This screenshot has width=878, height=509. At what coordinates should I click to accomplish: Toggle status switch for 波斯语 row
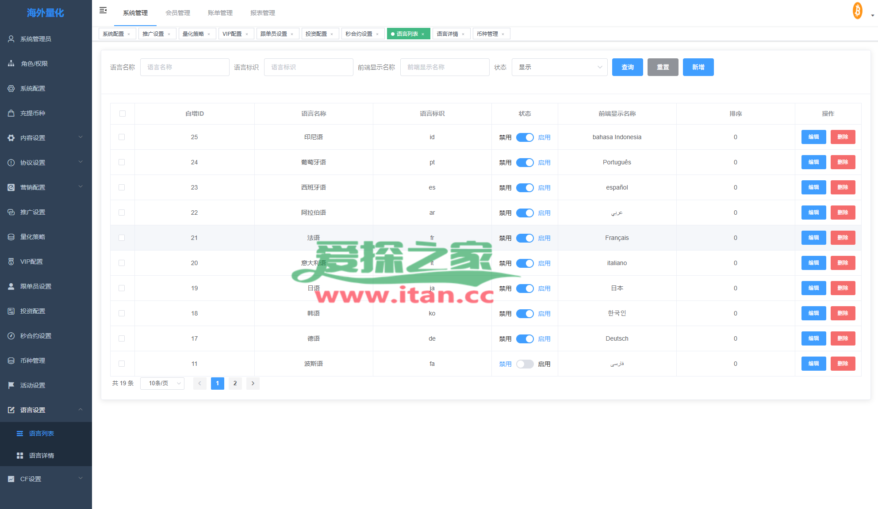525,364
